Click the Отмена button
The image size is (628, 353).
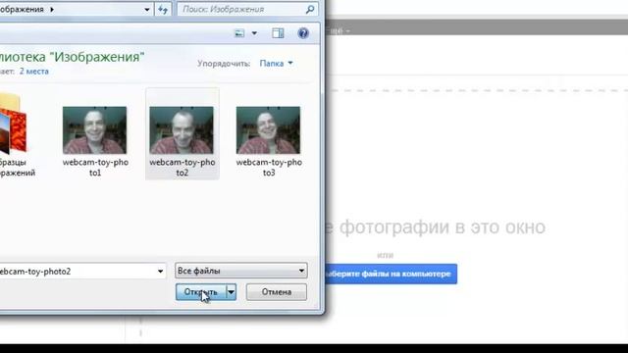tap(277, 292)
